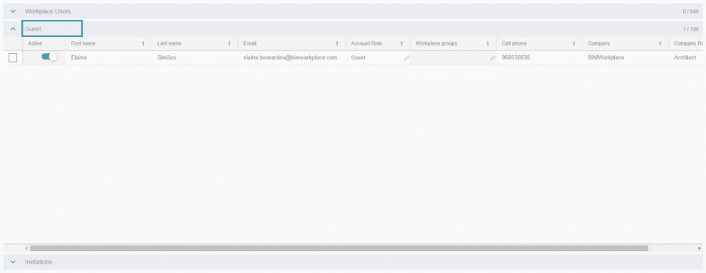Sort by Workplace groups column header

click(436, 43)
